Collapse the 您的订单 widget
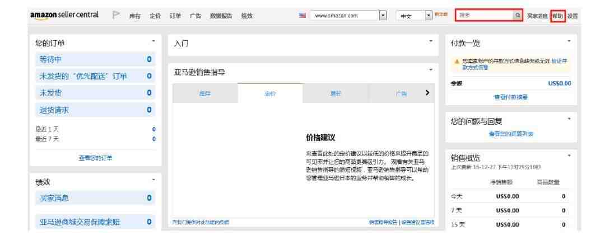This screenshot has height=240, width=605. pos(153,41)
